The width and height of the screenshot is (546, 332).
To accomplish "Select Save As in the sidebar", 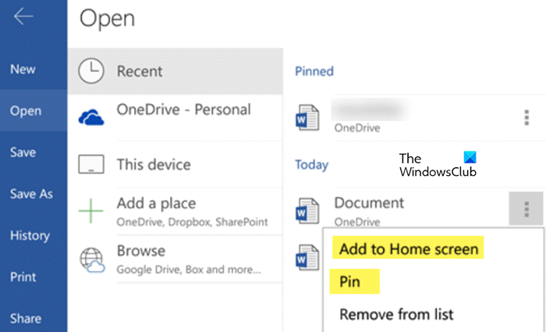I will (x=31, y=194).
